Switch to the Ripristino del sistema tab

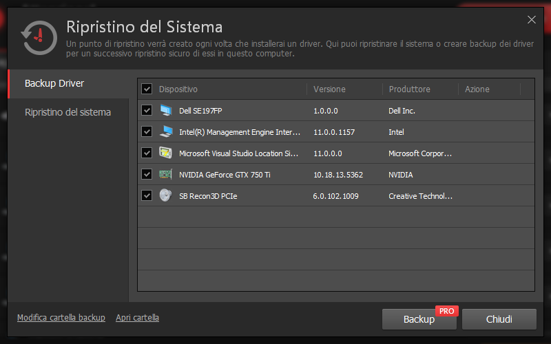click(68, 112)
